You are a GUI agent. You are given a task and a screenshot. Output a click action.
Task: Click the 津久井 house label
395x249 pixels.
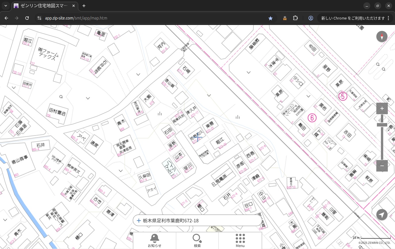(191, 109)
